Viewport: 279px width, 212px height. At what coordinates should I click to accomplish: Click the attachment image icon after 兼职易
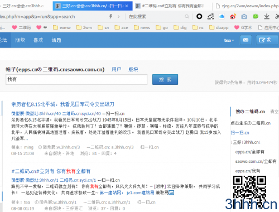[171, 192]
